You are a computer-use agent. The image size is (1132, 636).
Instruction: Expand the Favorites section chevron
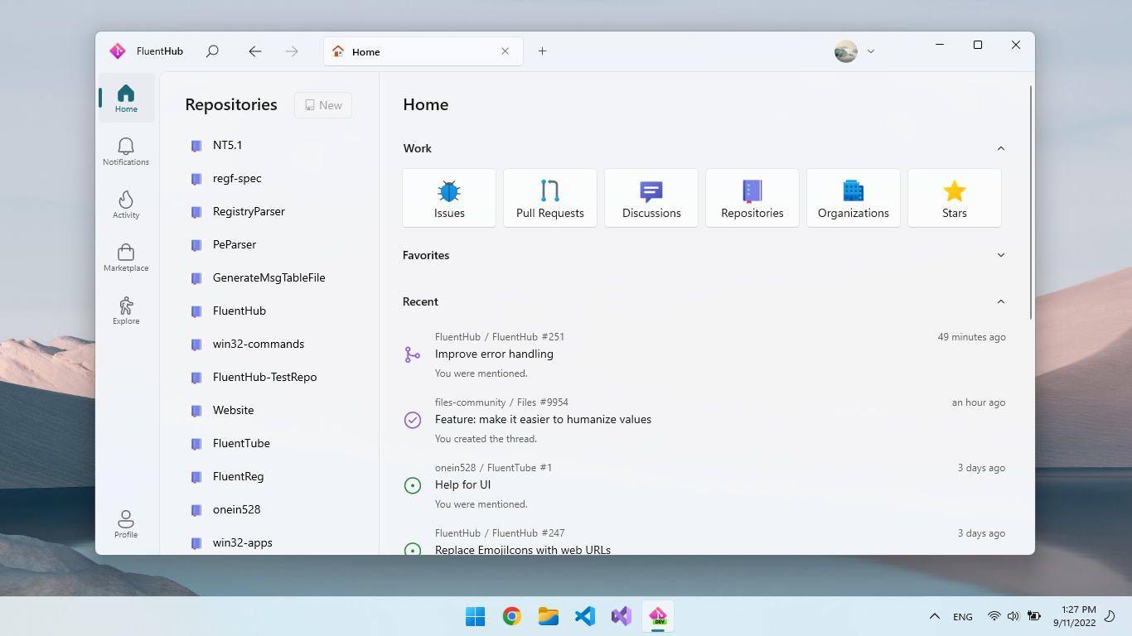[1001, 255]
